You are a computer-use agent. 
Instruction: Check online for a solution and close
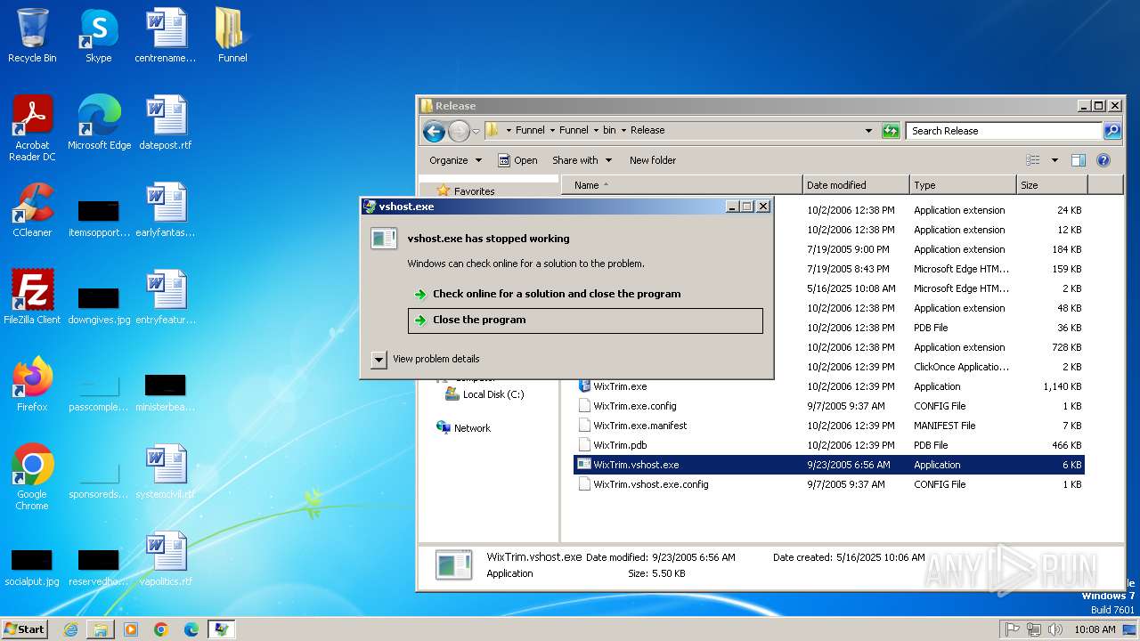tap(557, 294)
